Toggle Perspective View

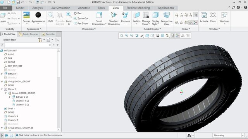[166, 18]
